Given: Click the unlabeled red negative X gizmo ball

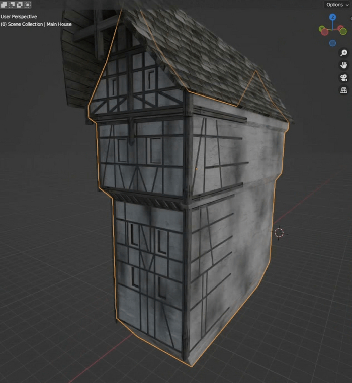Looking at the screenshot, I should click(325, 32).
